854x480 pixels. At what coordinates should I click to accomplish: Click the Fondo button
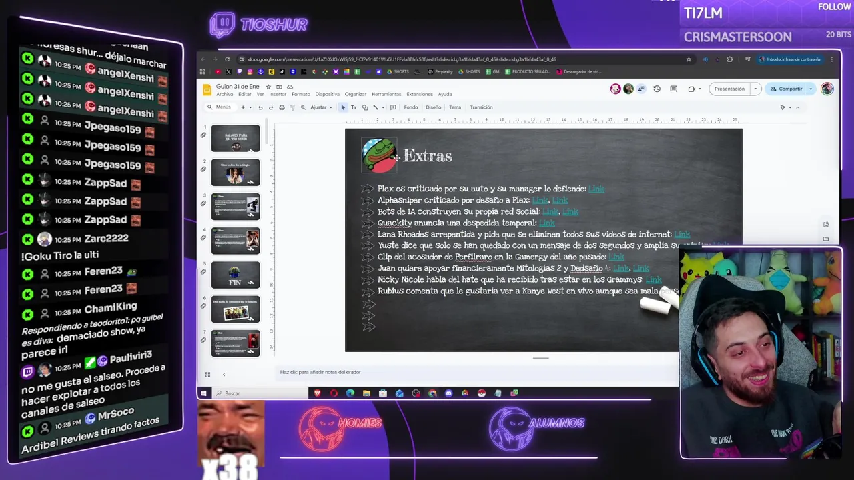click(x=411, y=107)
